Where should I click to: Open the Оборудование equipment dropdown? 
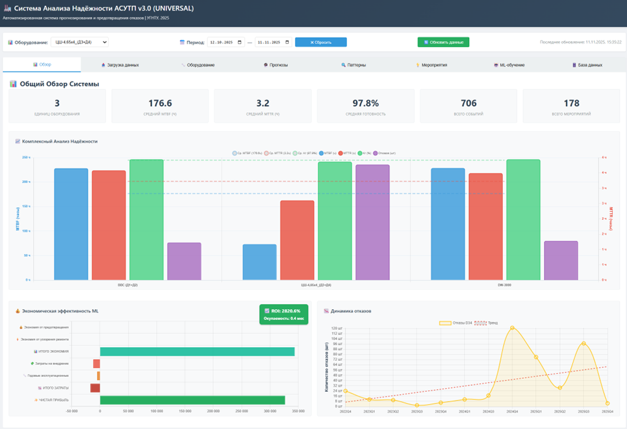(80, 42)
